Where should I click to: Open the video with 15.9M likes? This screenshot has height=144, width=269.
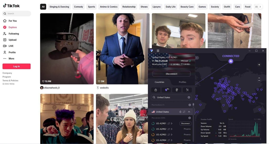(67, 49)
